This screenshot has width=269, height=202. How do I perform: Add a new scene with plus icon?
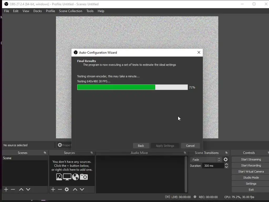(6, 189)
